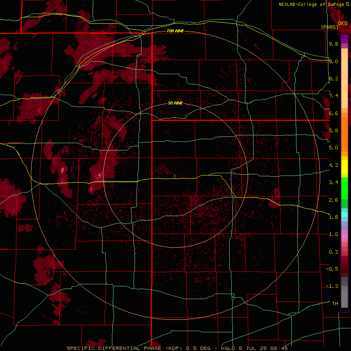Click the 8.2 scale value
The image size is (351, 351).
coord(333,78)
